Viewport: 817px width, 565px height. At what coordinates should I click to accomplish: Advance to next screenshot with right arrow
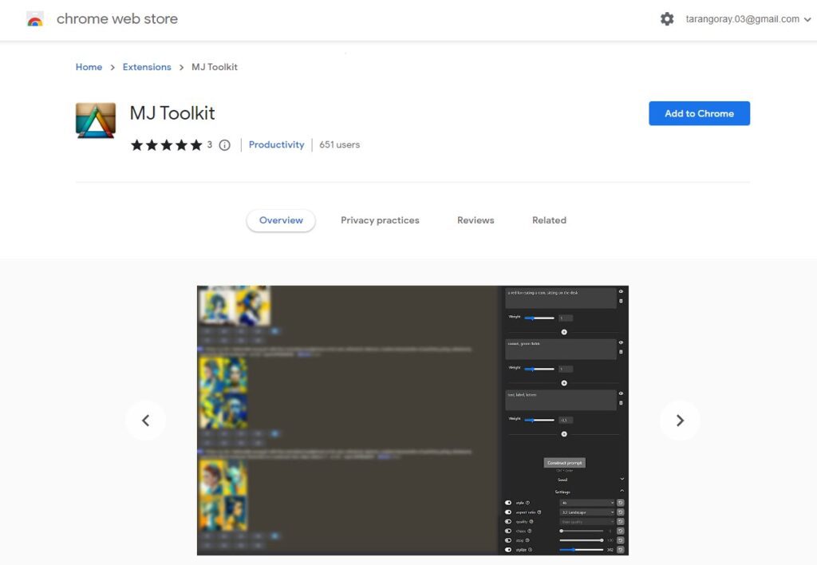[680, 421]
